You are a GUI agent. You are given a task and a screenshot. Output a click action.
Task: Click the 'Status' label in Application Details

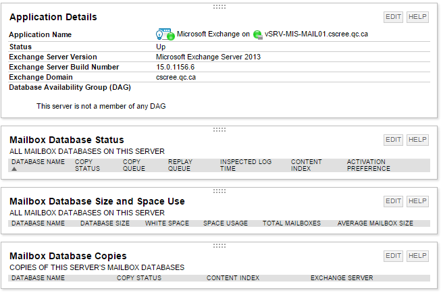pos(20,47)
